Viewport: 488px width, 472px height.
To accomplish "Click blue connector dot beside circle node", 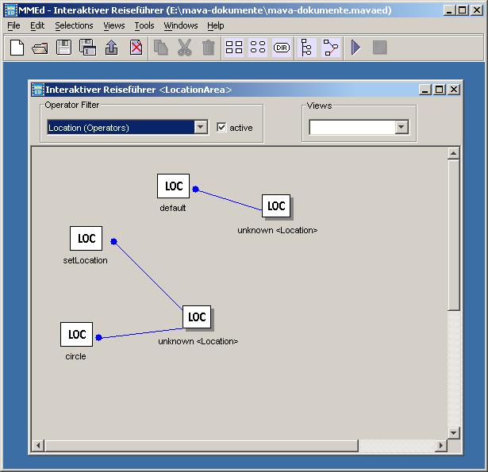I will 98,337.
